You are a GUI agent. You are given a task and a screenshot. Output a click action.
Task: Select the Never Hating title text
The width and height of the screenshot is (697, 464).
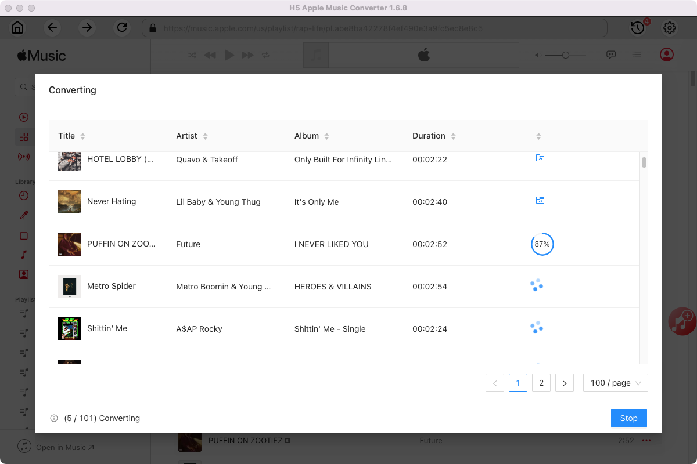(112, 201)
